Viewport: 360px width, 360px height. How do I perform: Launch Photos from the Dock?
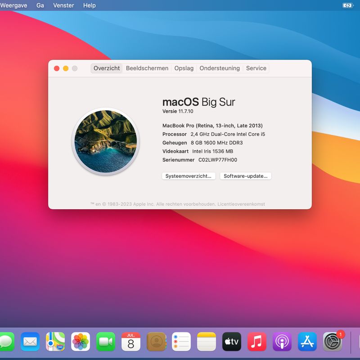[x=81, y=342]
